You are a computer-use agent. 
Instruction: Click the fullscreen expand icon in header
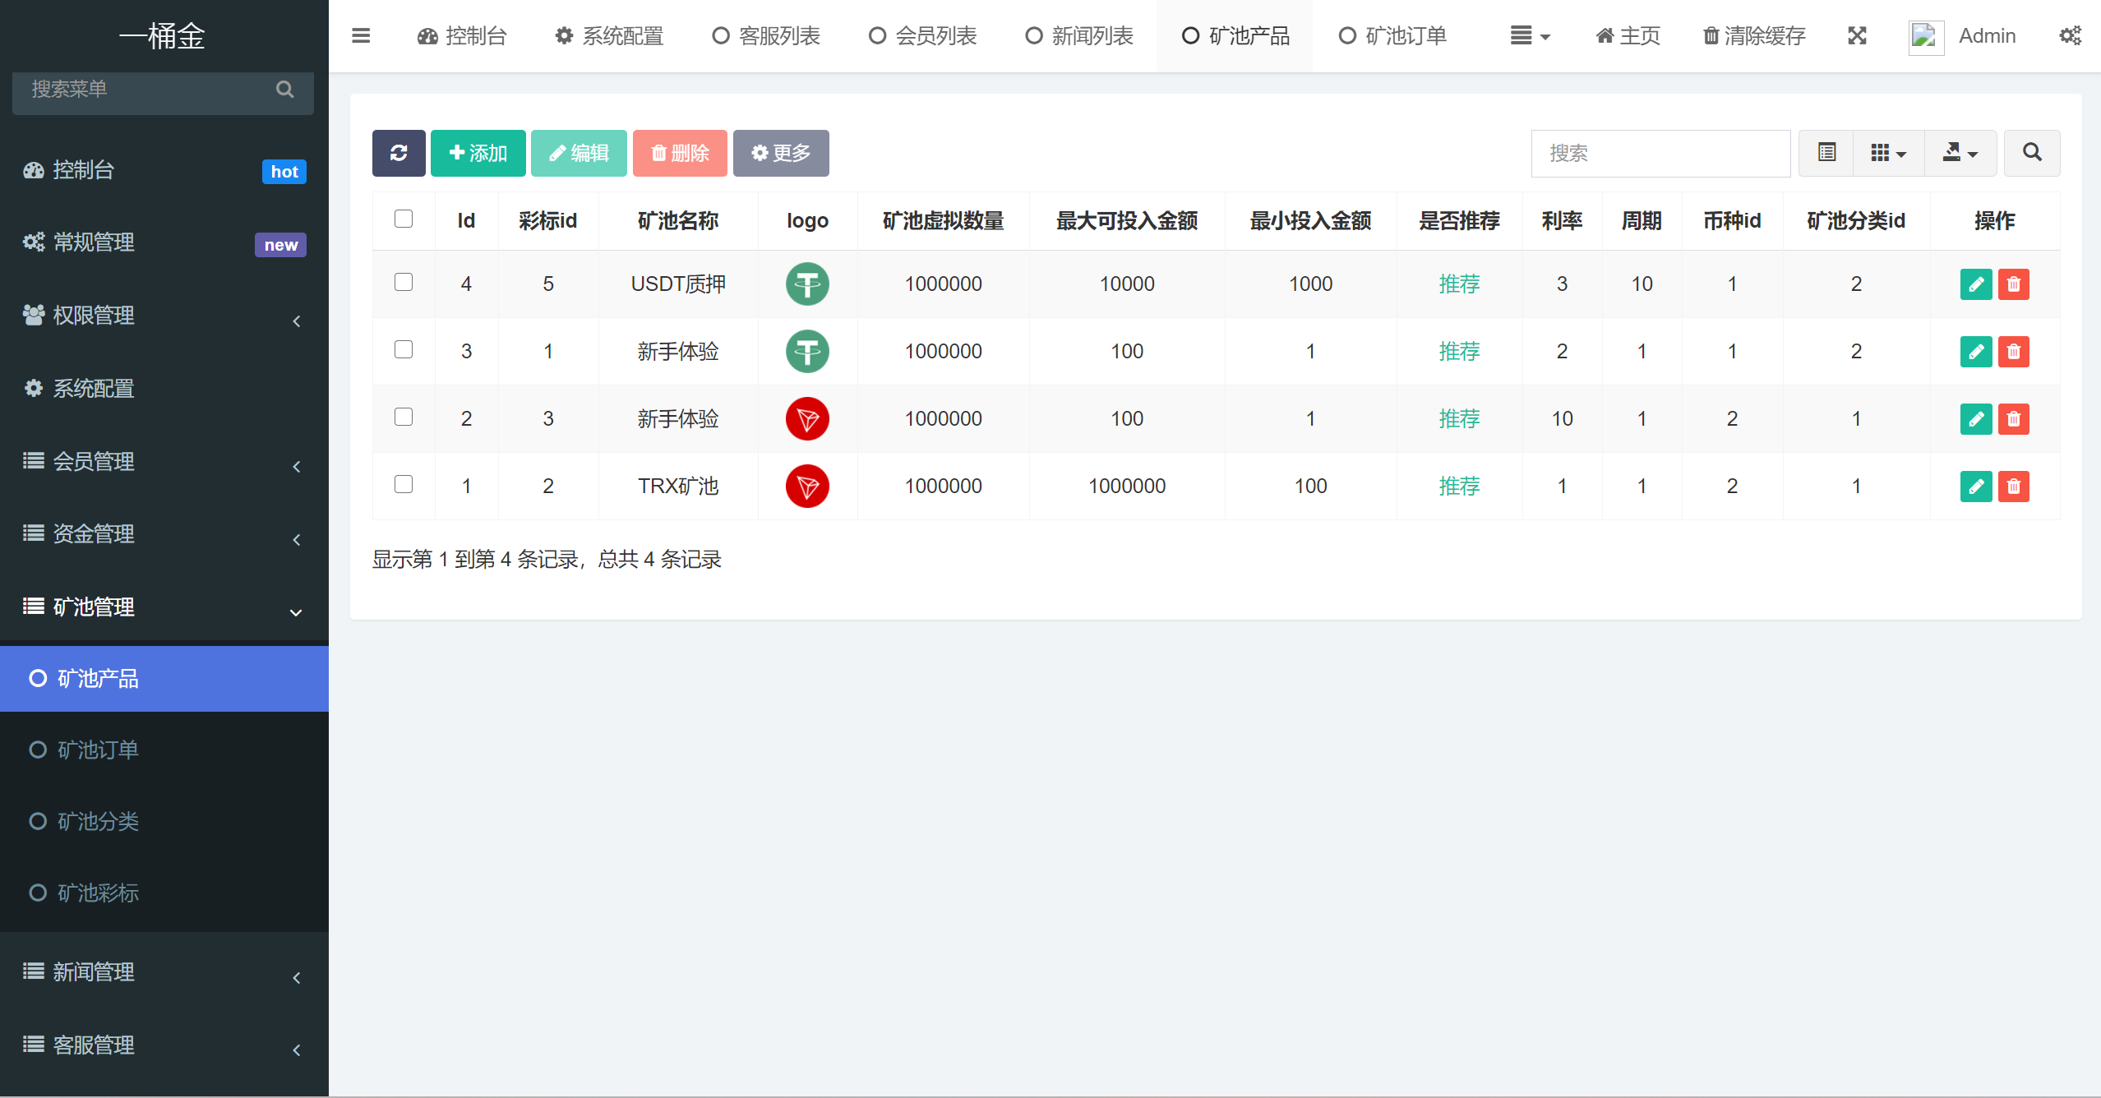(x=1857, y=36)
